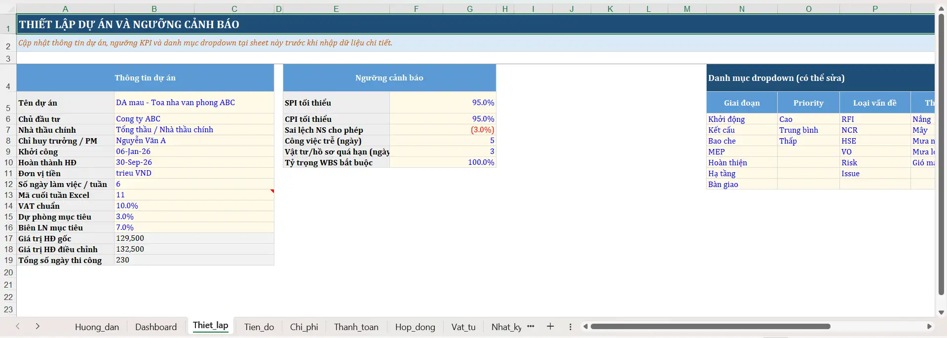Screen dimensions: 947x338
Task: Add a new sheet with plus icon
Action: [550, 326]
